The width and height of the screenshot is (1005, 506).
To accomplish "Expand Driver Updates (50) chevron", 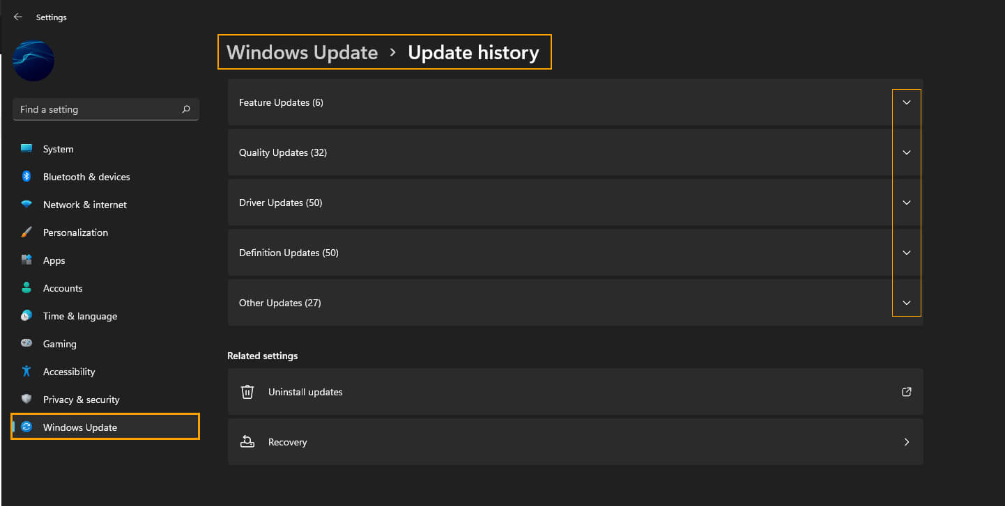I will point(907,203).
